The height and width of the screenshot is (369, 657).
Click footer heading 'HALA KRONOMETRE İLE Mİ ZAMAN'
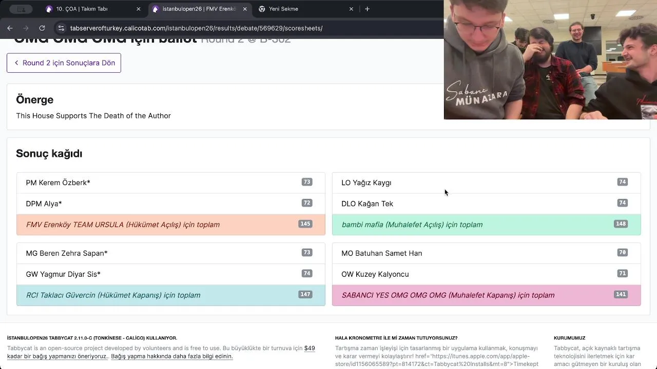coord(396,338)
